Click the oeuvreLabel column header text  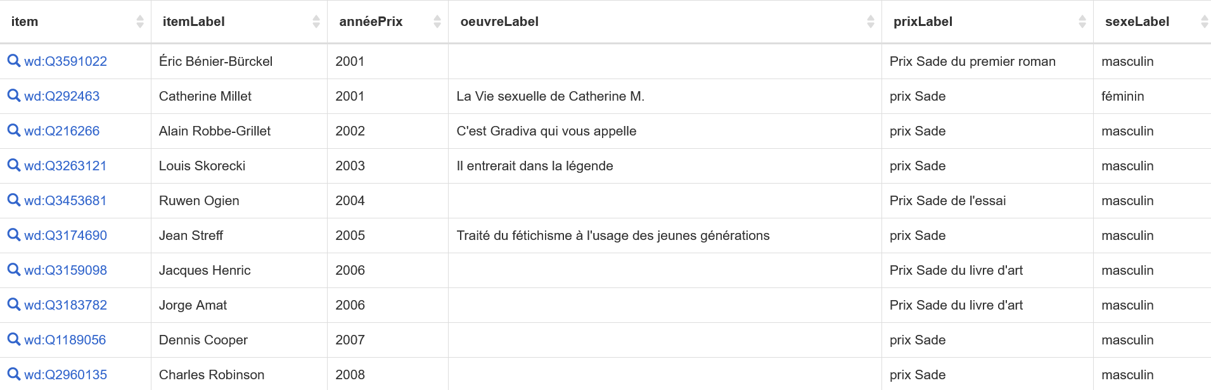499,22
